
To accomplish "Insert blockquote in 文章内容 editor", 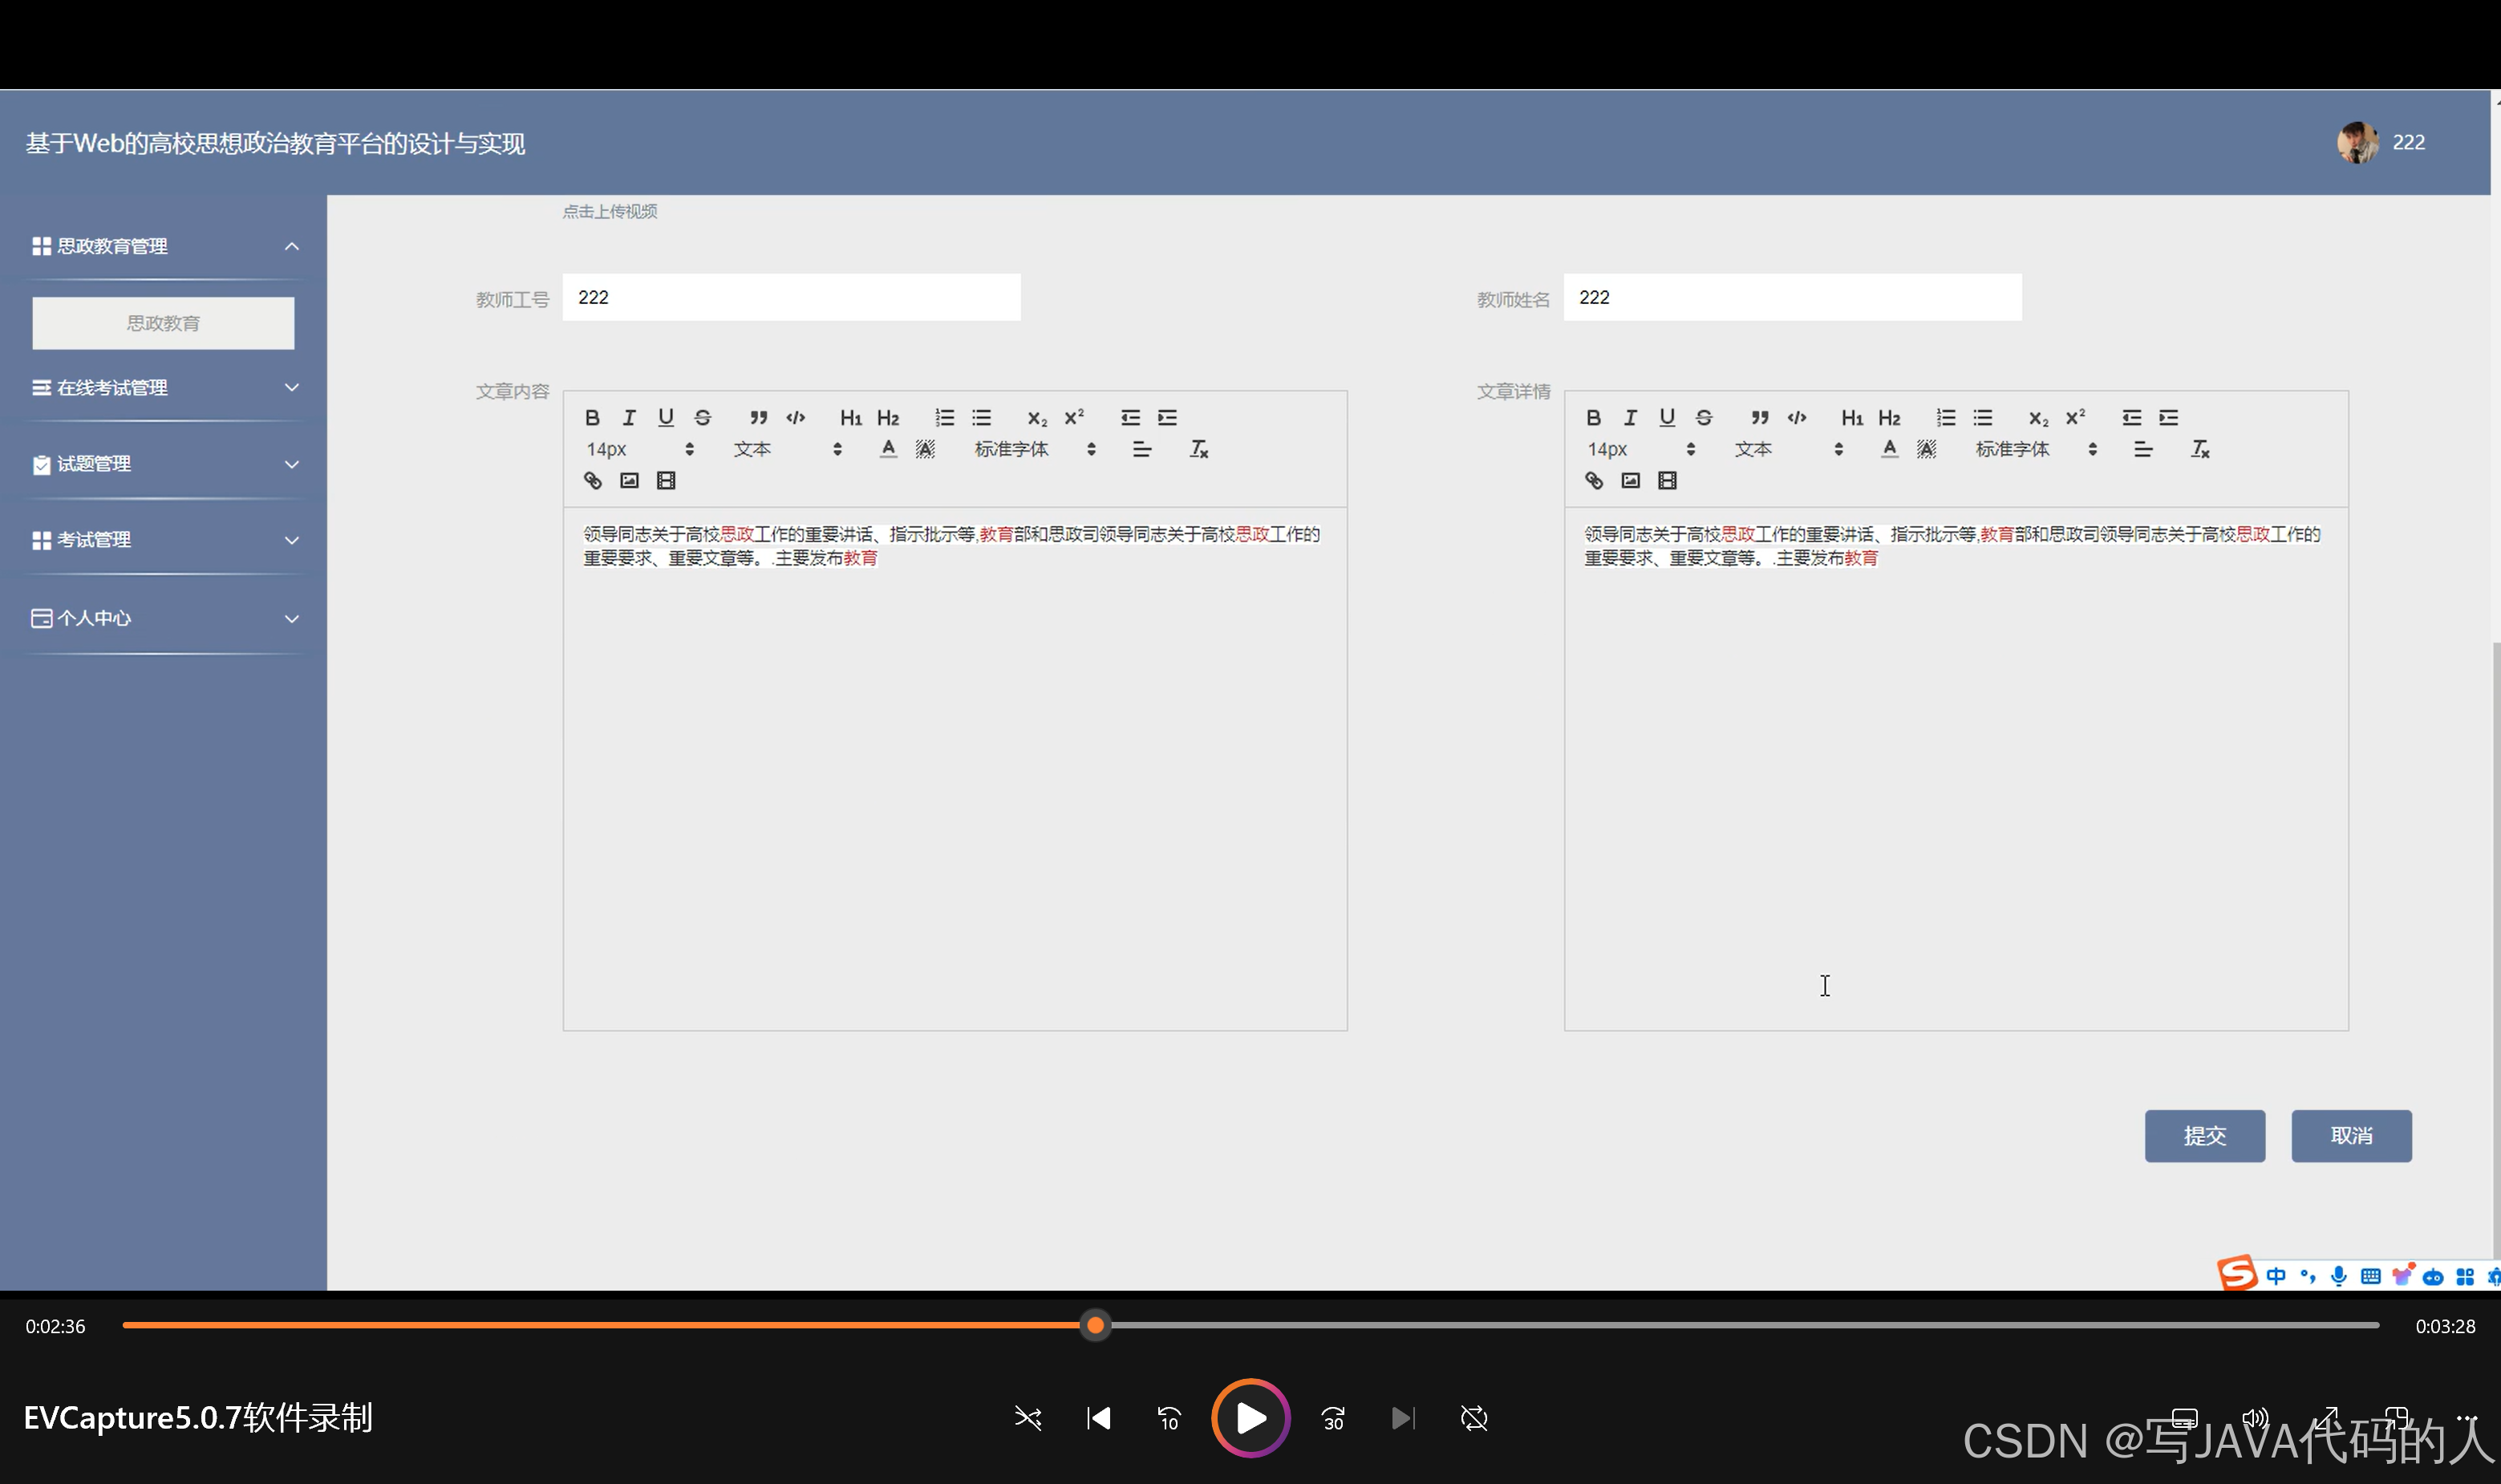I will tap(759, 418).
